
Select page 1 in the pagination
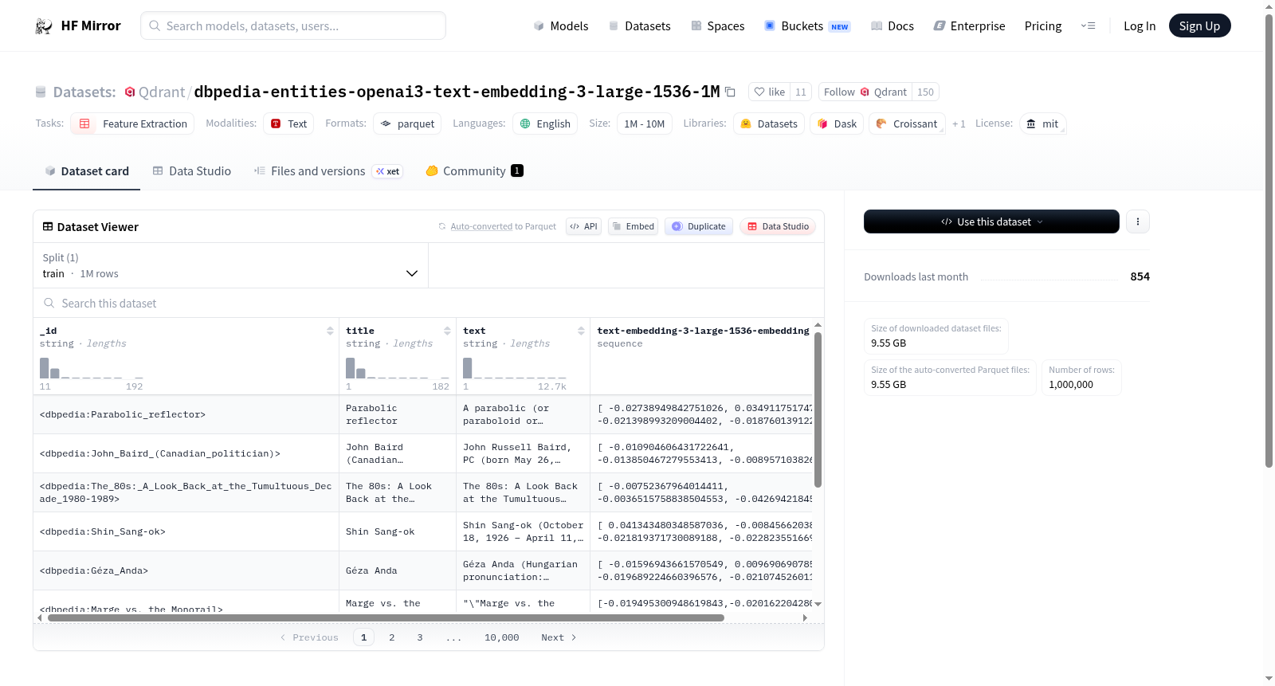(x=363, y=637)
